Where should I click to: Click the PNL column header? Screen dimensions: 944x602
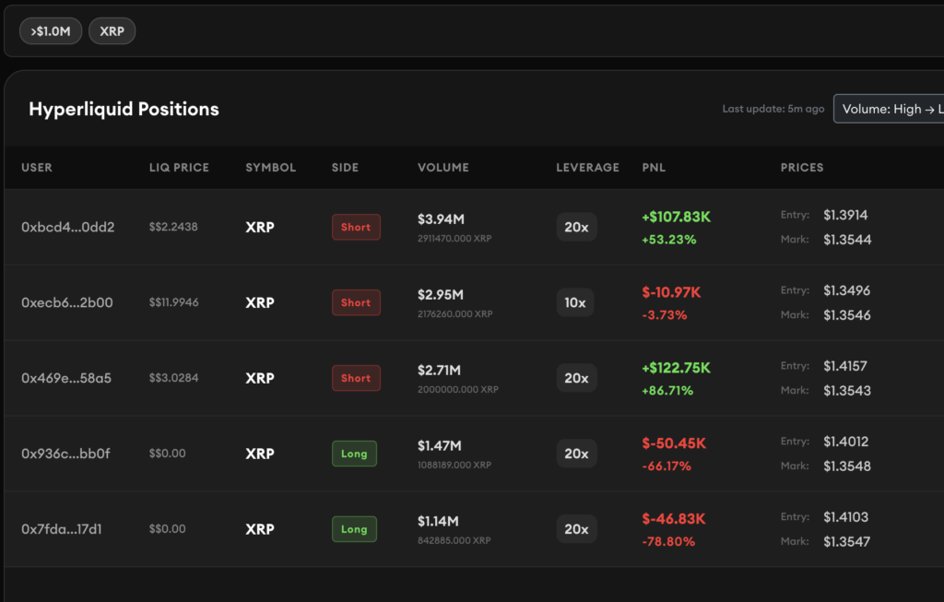pos(654,168)
